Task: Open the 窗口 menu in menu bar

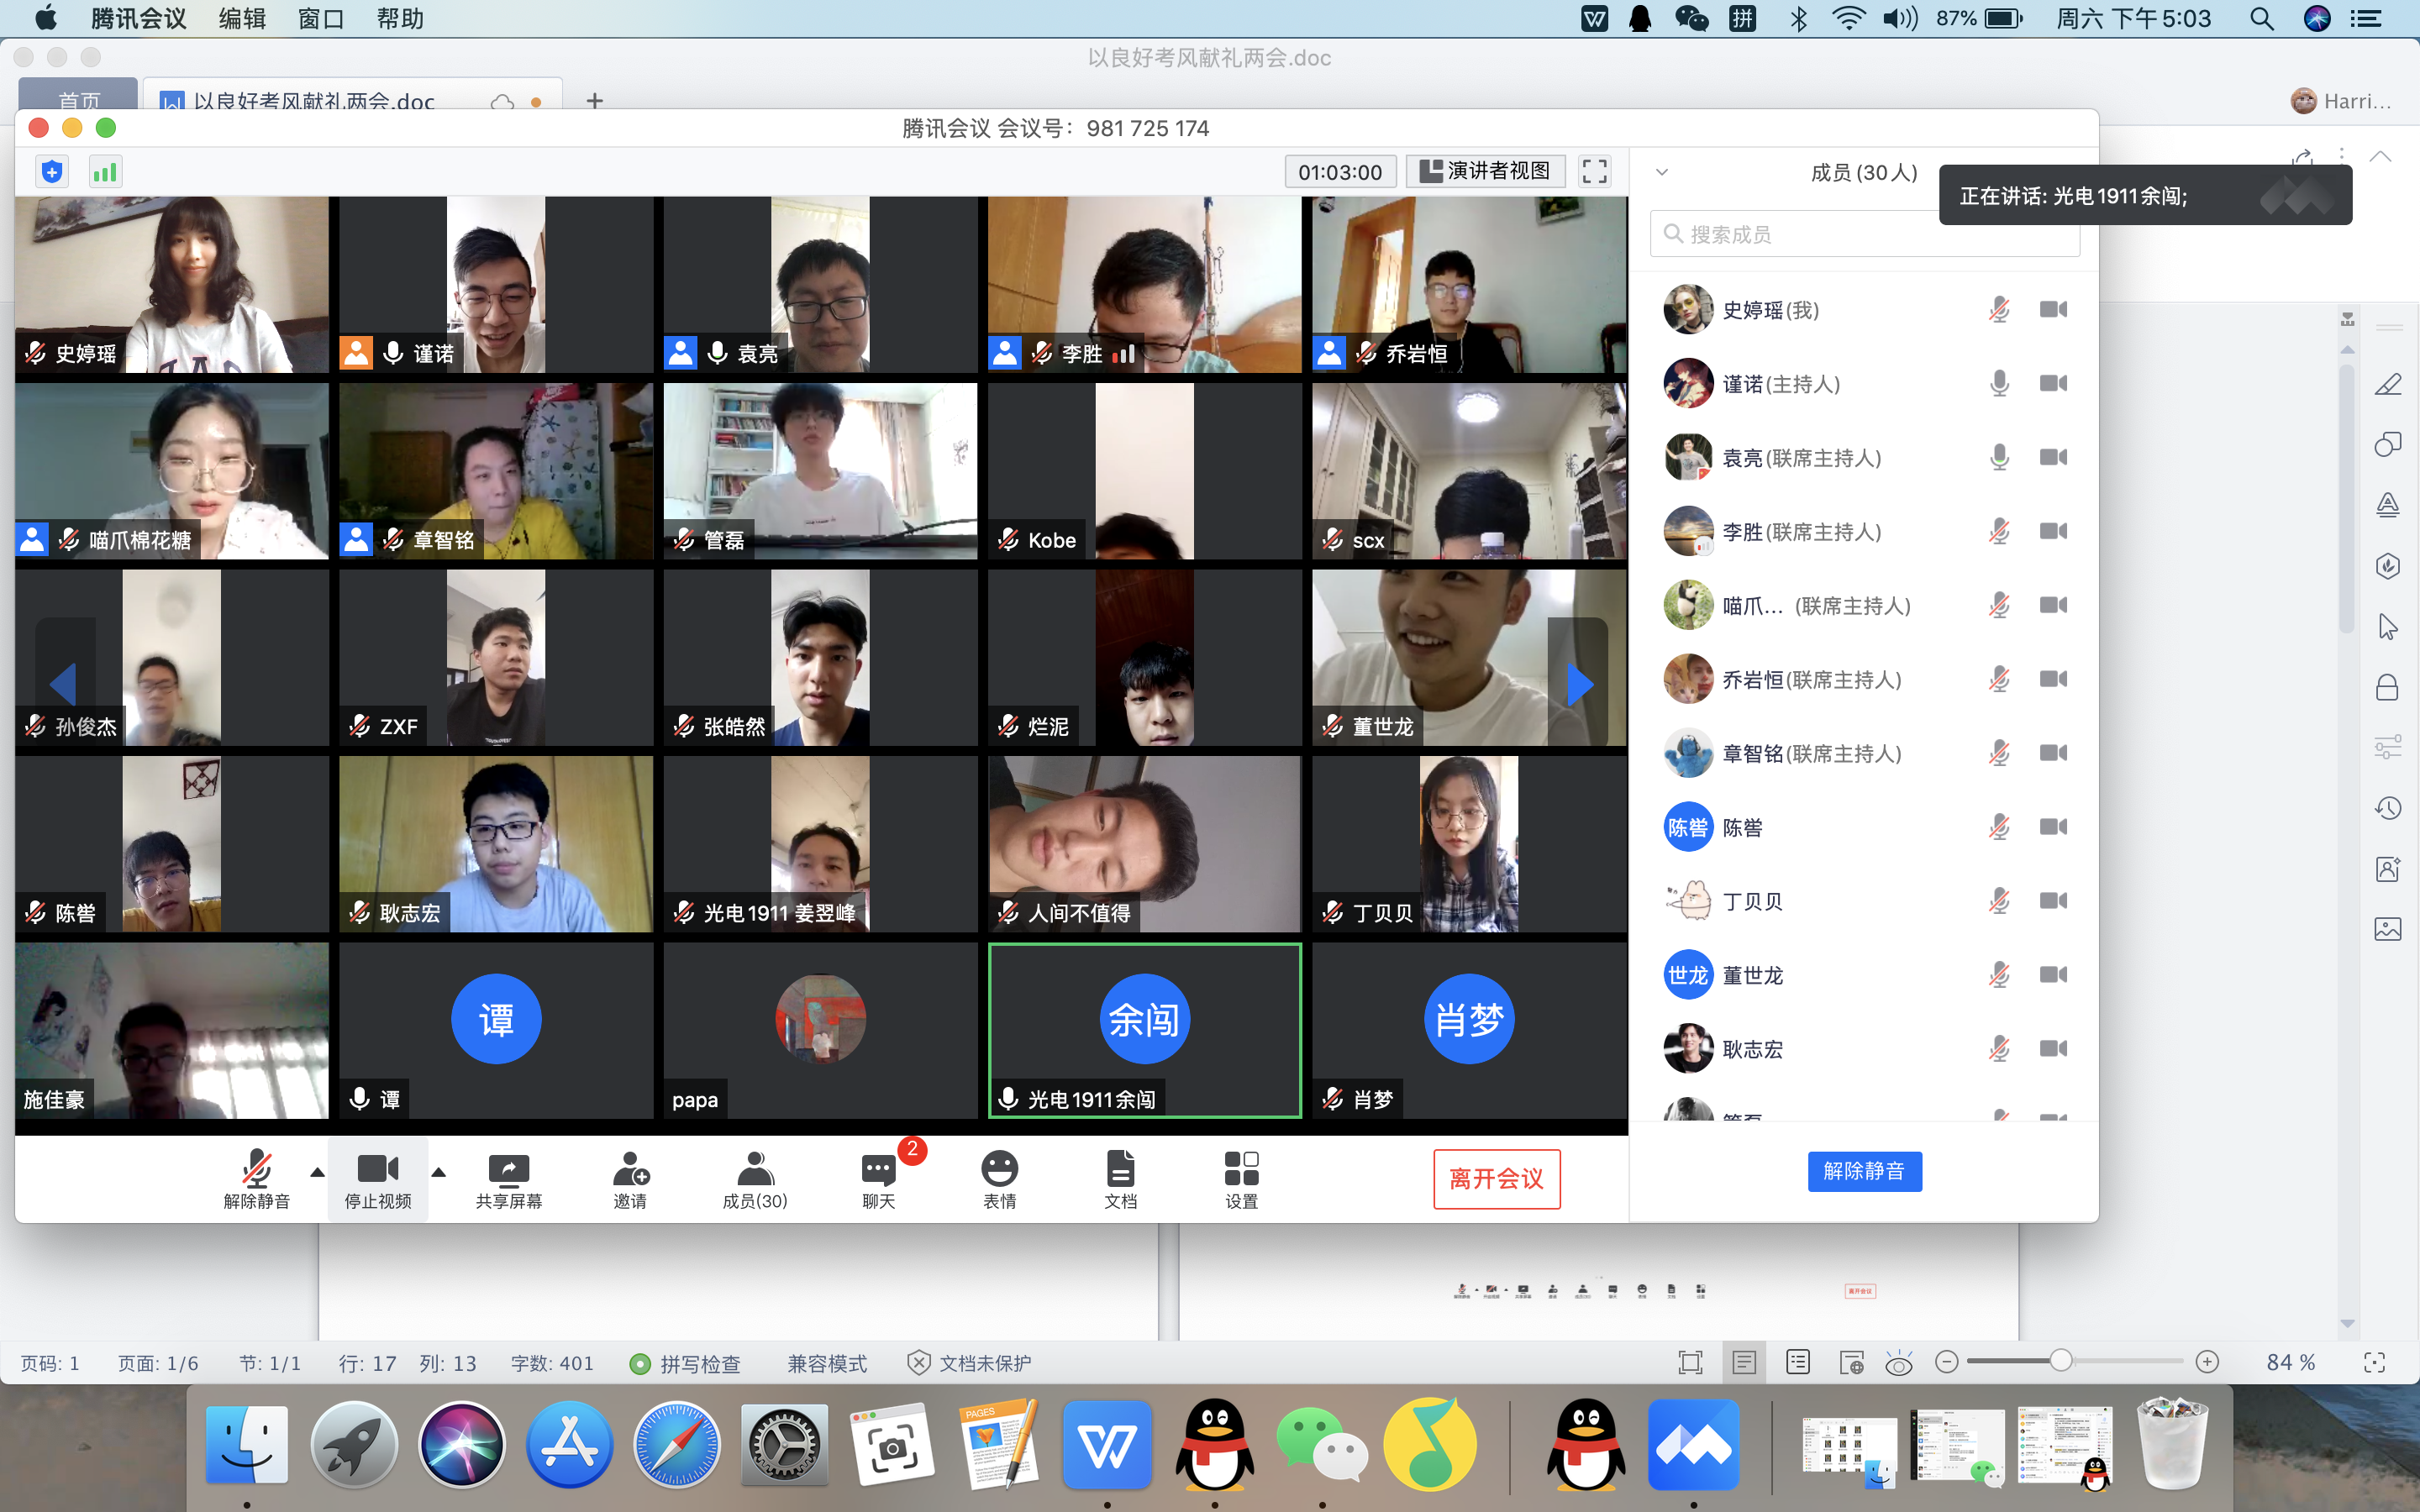Action: 320,18
